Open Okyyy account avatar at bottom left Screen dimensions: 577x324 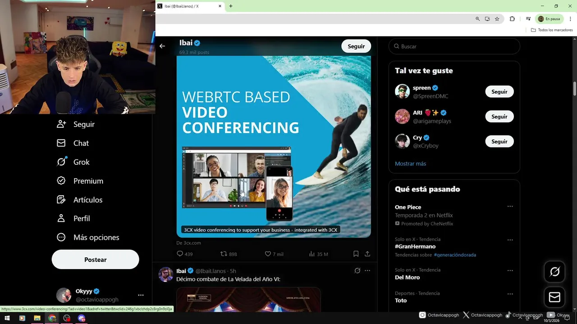point(64,295)
